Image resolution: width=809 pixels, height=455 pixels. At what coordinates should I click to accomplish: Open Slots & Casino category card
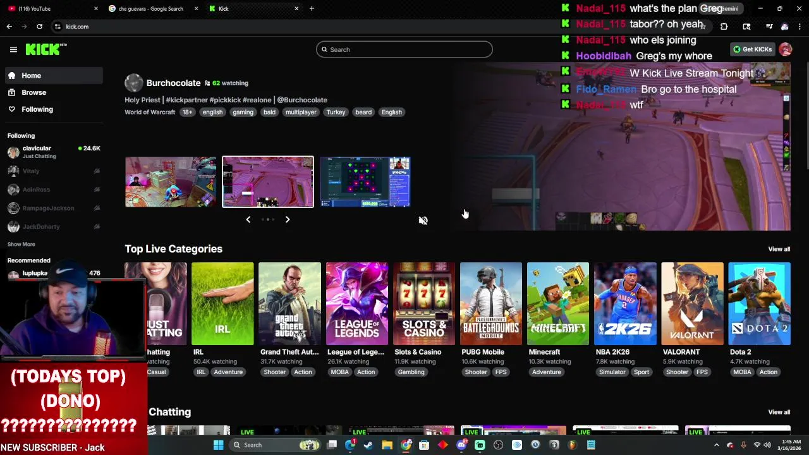point(424,304)
